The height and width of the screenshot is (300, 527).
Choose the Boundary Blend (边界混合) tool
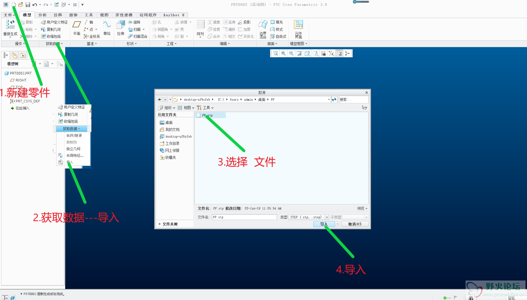(263, 29)
